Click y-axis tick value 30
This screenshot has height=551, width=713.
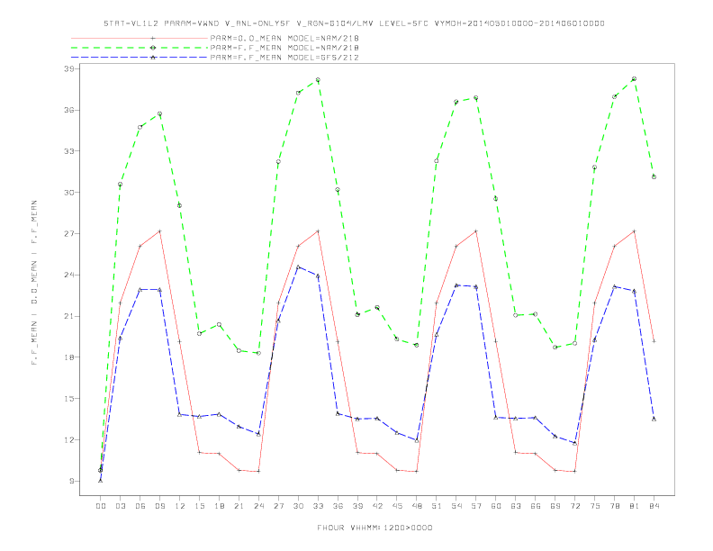[x=68, y=193]
